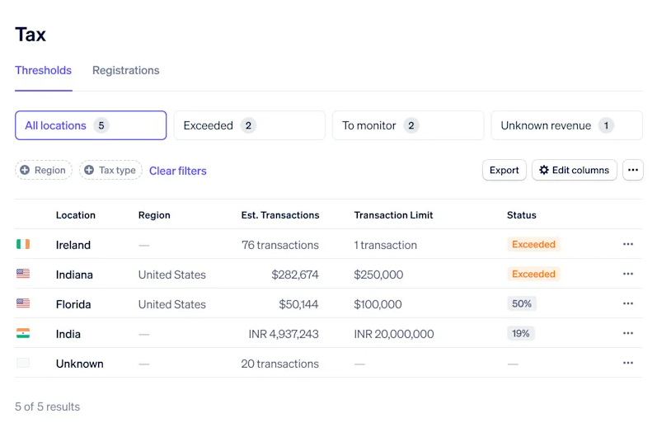Click the India flag icon

tap(23, 333)
